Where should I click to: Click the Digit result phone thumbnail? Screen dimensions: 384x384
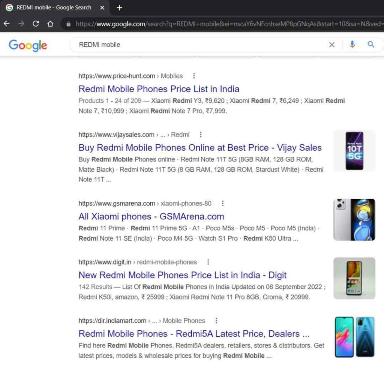(354, 278)
